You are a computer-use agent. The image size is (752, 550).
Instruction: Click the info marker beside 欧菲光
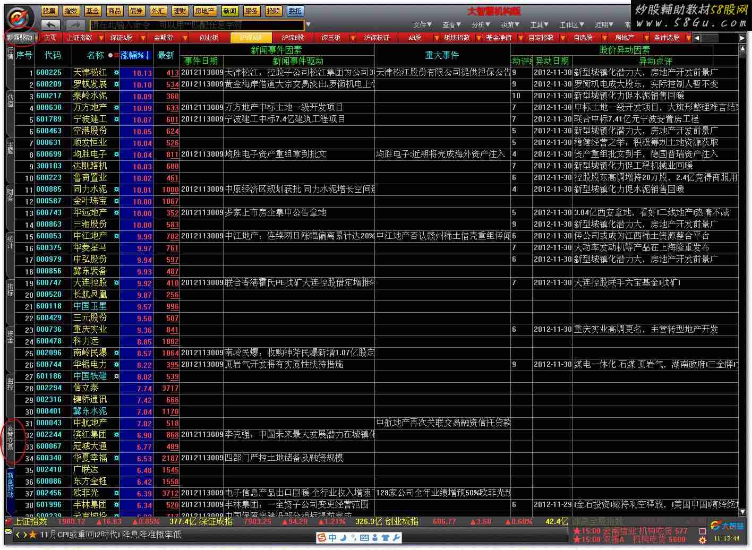(x=116, y=493)
